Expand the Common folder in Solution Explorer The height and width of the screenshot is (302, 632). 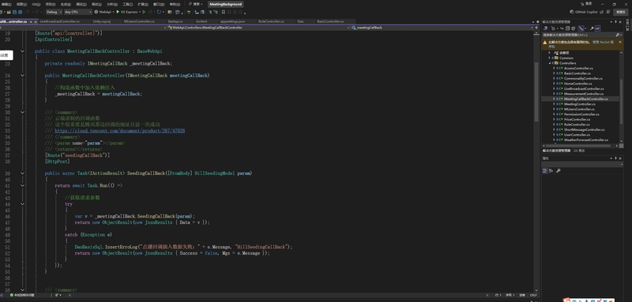[x=549, y=58]
